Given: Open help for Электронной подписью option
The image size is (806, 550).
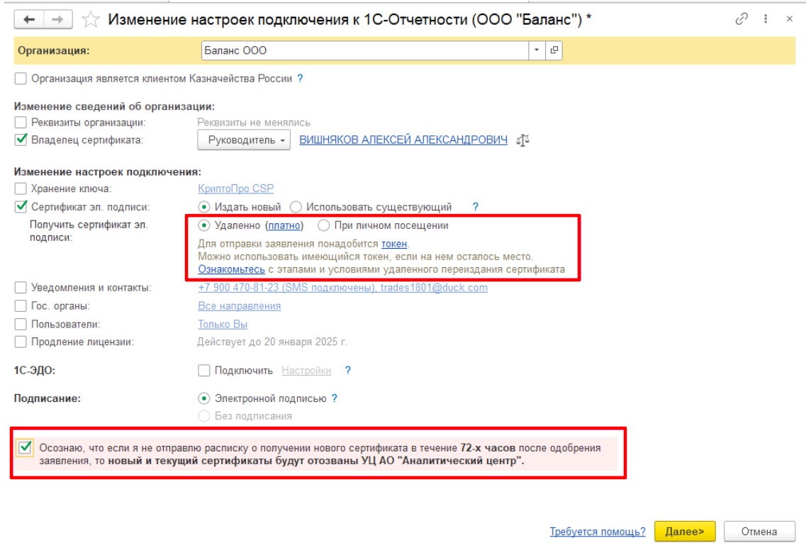Looking at the screenshot, I should pos(335,398).
